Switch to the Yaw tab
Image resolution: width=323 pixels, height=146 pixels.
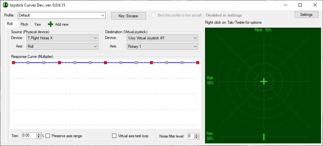(38, 24)
